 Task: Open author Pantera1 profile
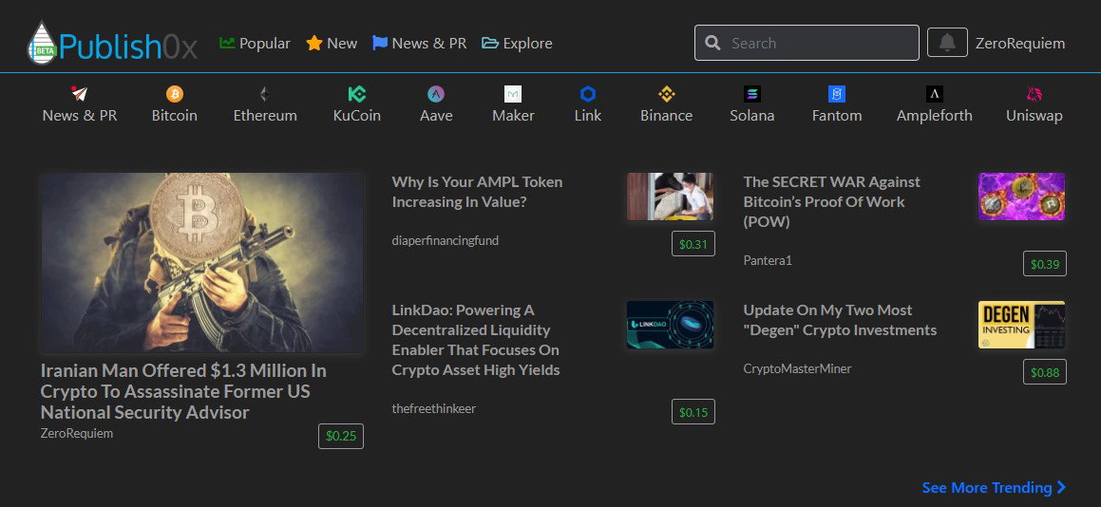[x=768, y=260]
